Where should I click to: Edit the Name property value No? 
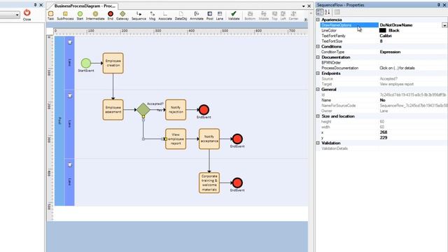[x=383, y=100]
